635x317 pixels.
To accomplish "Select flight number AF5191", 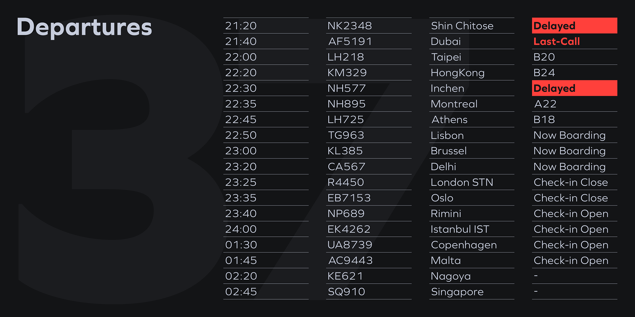I will [350, 41].
